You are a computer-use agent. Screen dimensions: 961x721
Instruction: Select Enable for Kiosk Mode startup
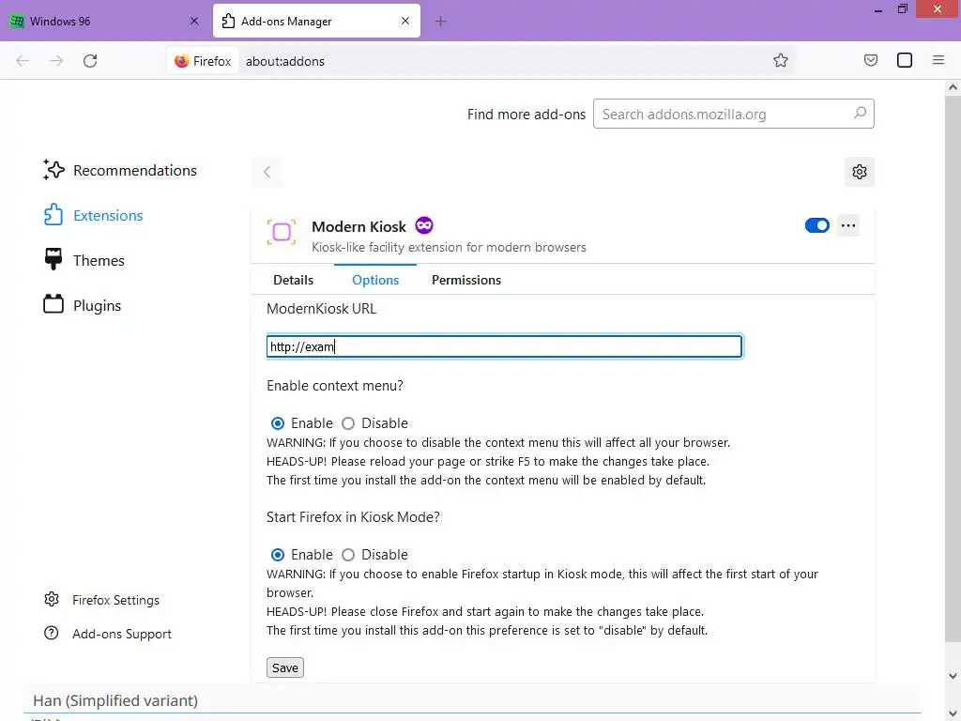[278, 554]
